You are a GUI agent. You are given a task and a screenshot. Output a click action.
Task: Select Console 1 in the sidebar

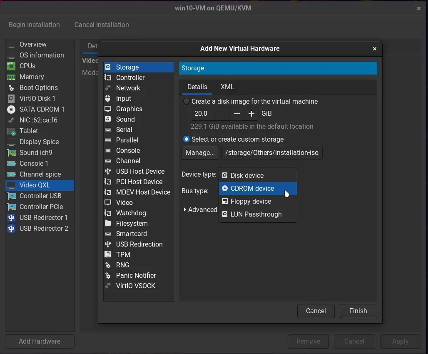click(x=40, y=163)
